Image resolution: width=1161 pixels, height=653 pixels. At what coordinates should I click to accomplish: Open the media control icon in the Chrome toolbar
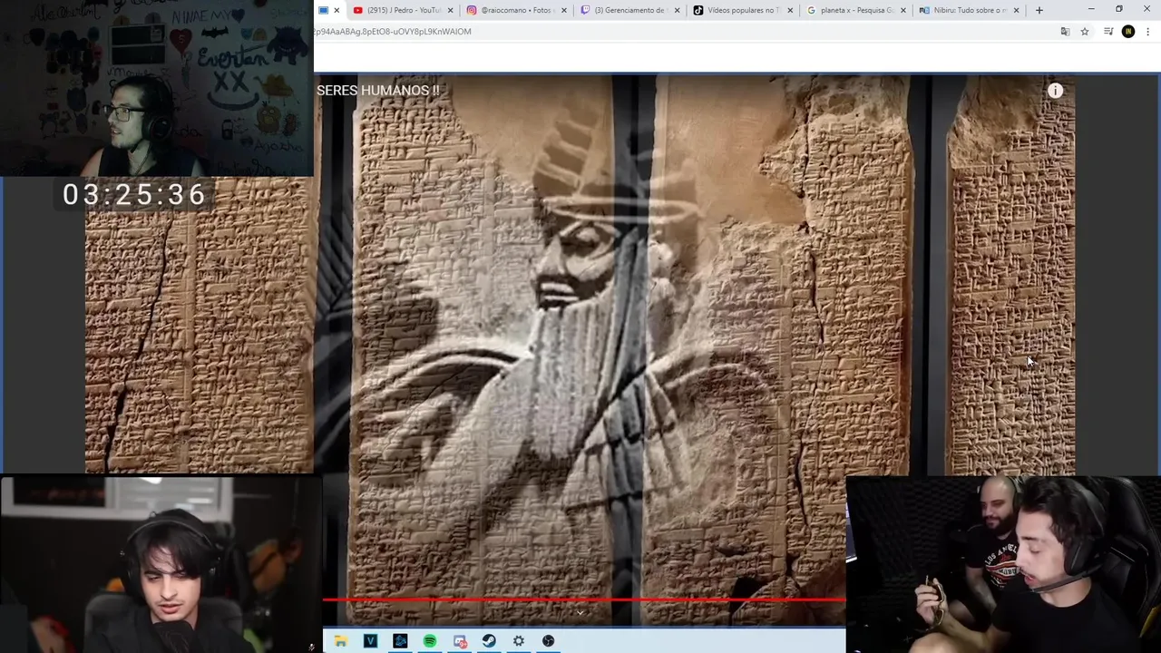tap(1108, 32)
